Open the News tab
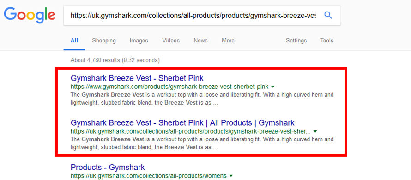The height and width of the screenshot is (180, 411). [x=200, y=41]
